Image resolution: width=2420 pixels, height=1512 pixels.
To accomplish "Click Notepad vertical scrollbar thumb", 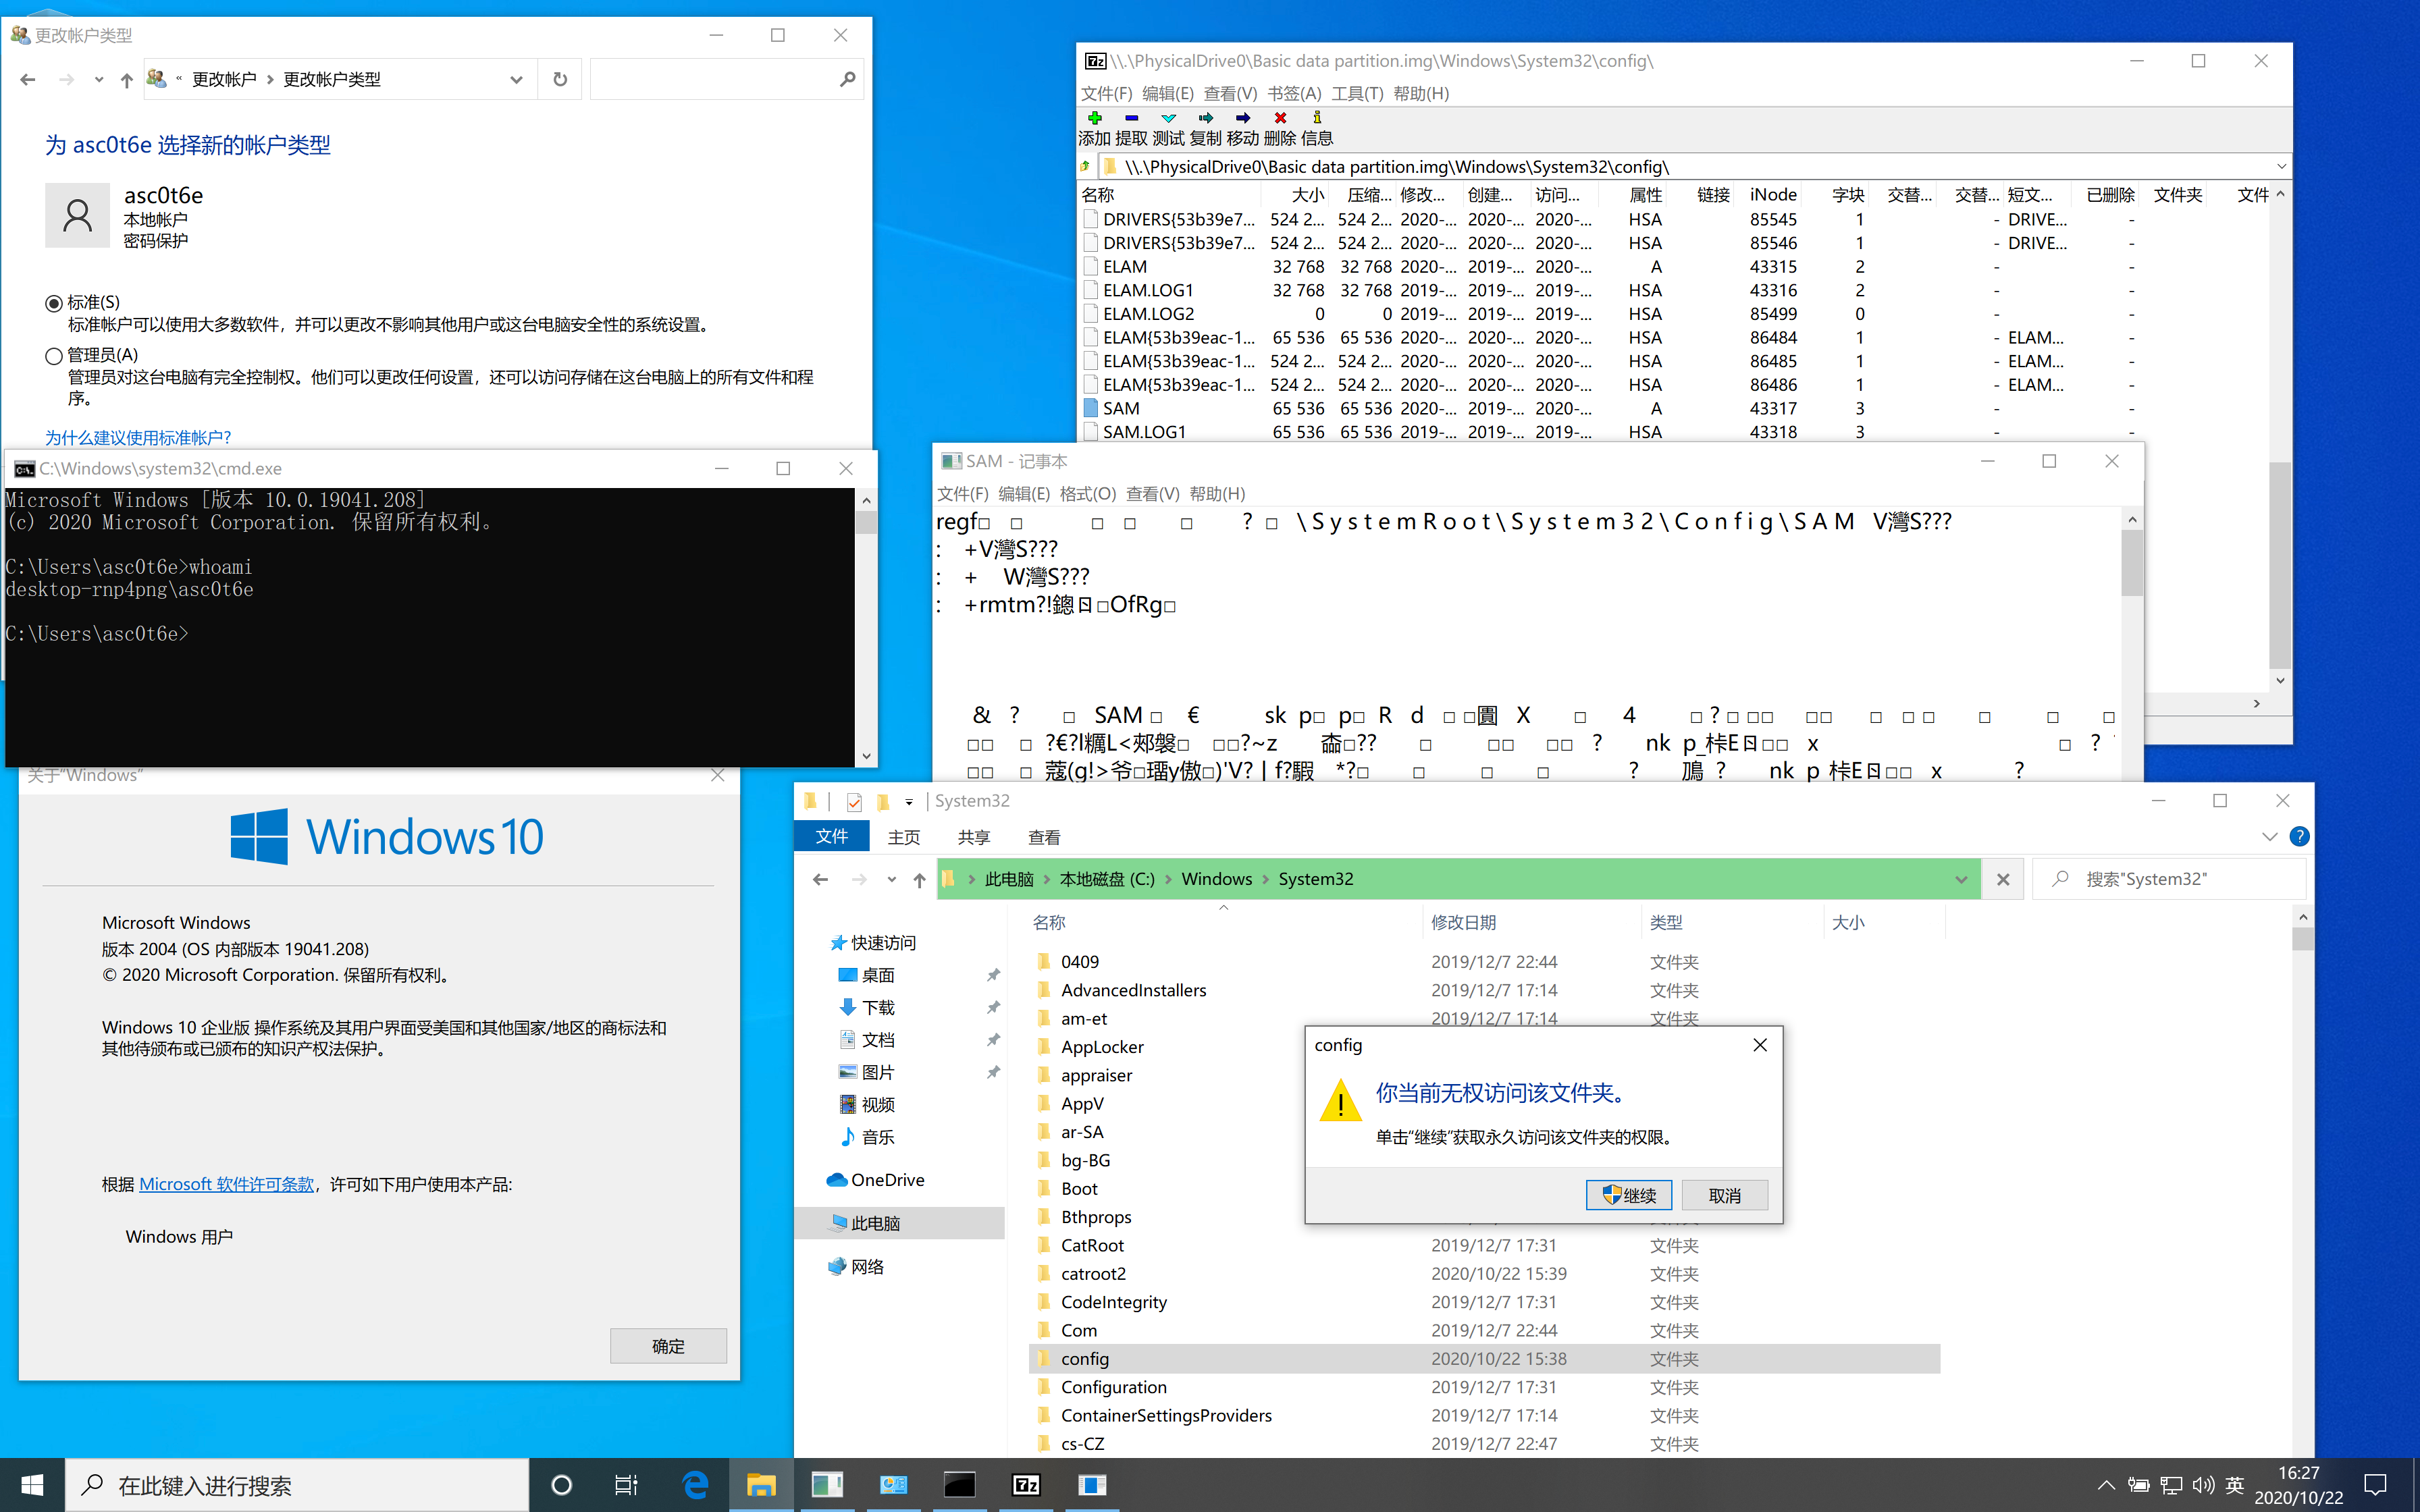I will (x=2132, y=562).
